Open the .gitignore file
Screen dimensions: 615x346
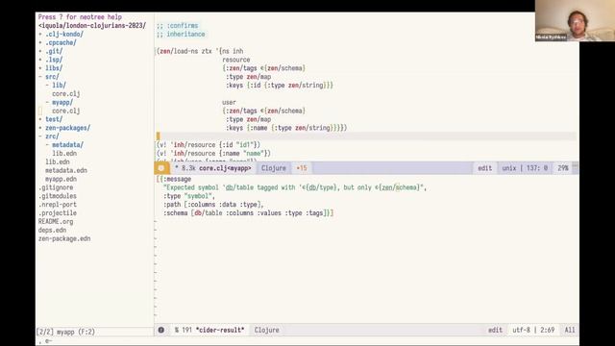pyautogui.click(x=56, y=187)
